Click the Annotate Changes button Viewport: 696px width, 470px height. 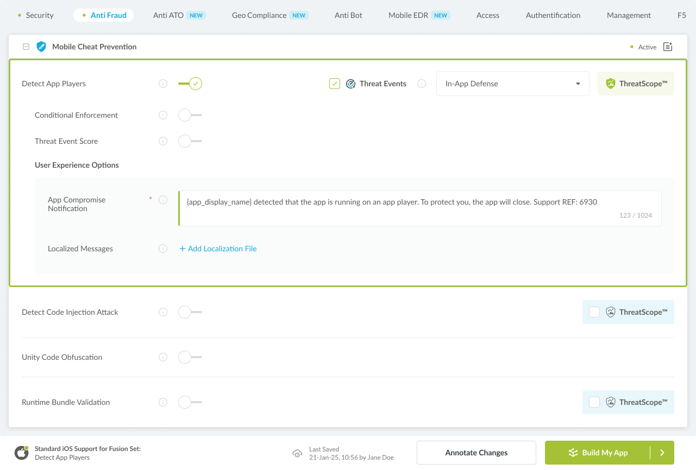[x=476, y=453]
